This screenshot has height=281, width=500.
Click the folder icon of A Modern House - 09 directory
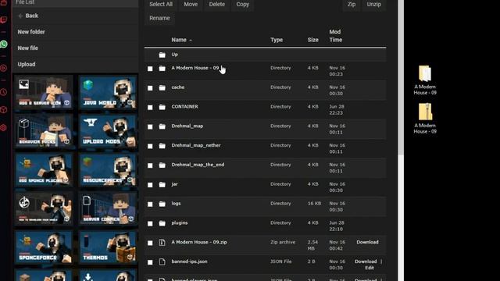pyautogui.click(x=162, y=68)
